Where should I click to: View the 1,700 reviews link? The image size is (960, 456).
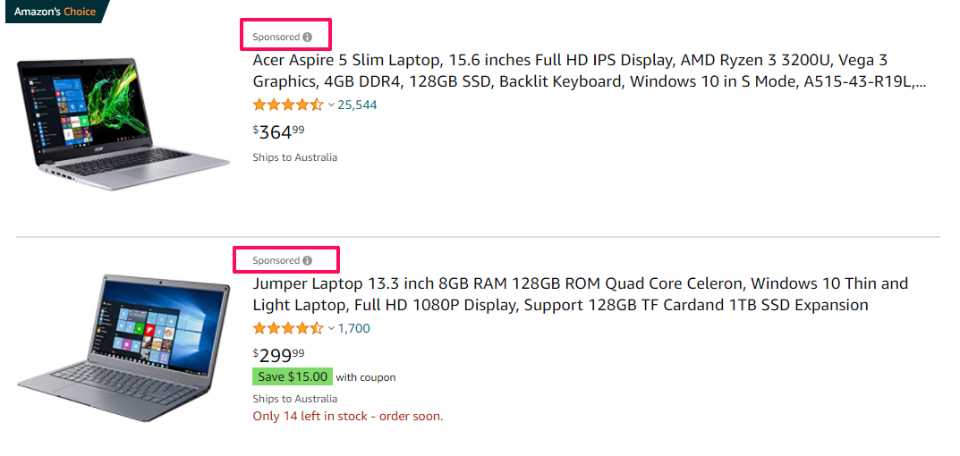coord(354,329)
